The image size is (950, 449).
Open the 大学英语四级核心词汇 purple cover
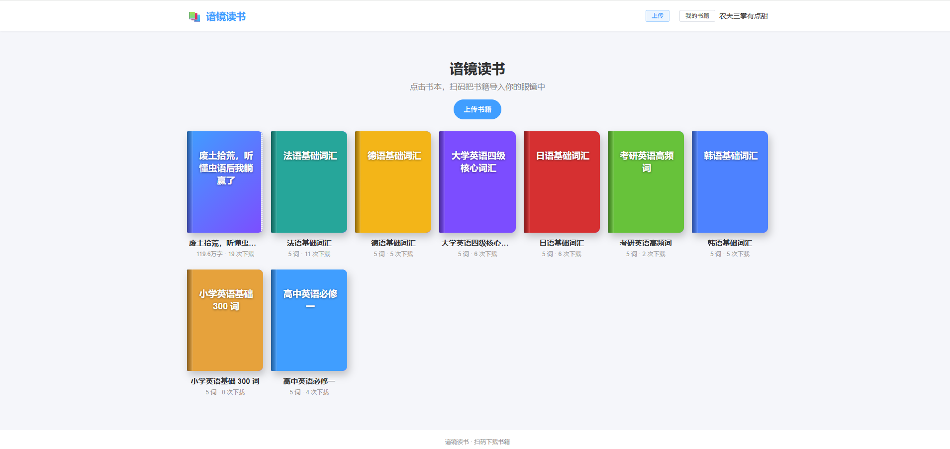click(477, 182)
